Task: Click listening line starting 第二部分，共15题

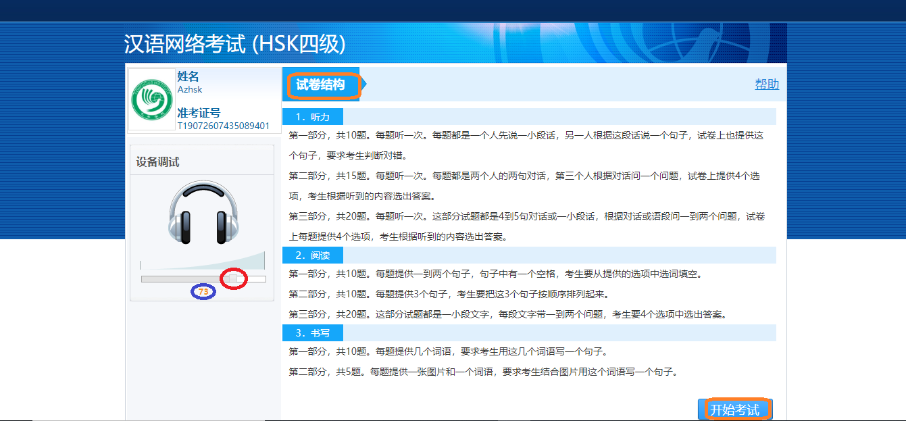Action: (524, 186)
